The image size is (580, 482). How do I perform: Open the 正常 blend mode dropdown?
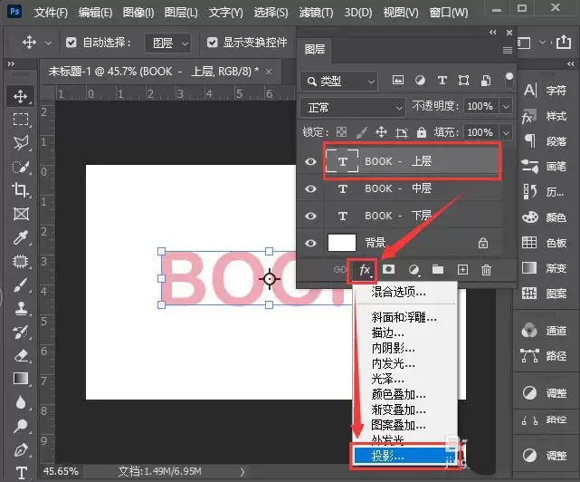353,108
